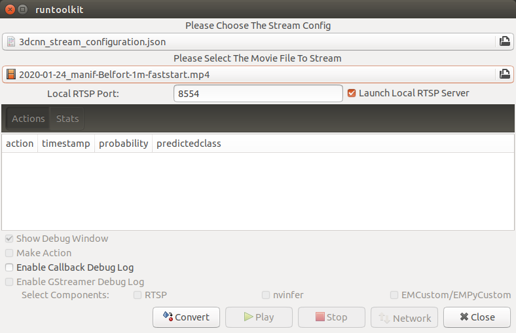Image resolution: width=516 pixels, height=333 pixels.
Task: Click the green Play triangle icon
Action: (248, 317)
